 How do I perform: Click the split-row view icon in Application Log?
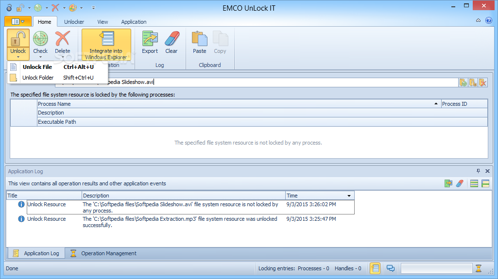tap(485, 183)
